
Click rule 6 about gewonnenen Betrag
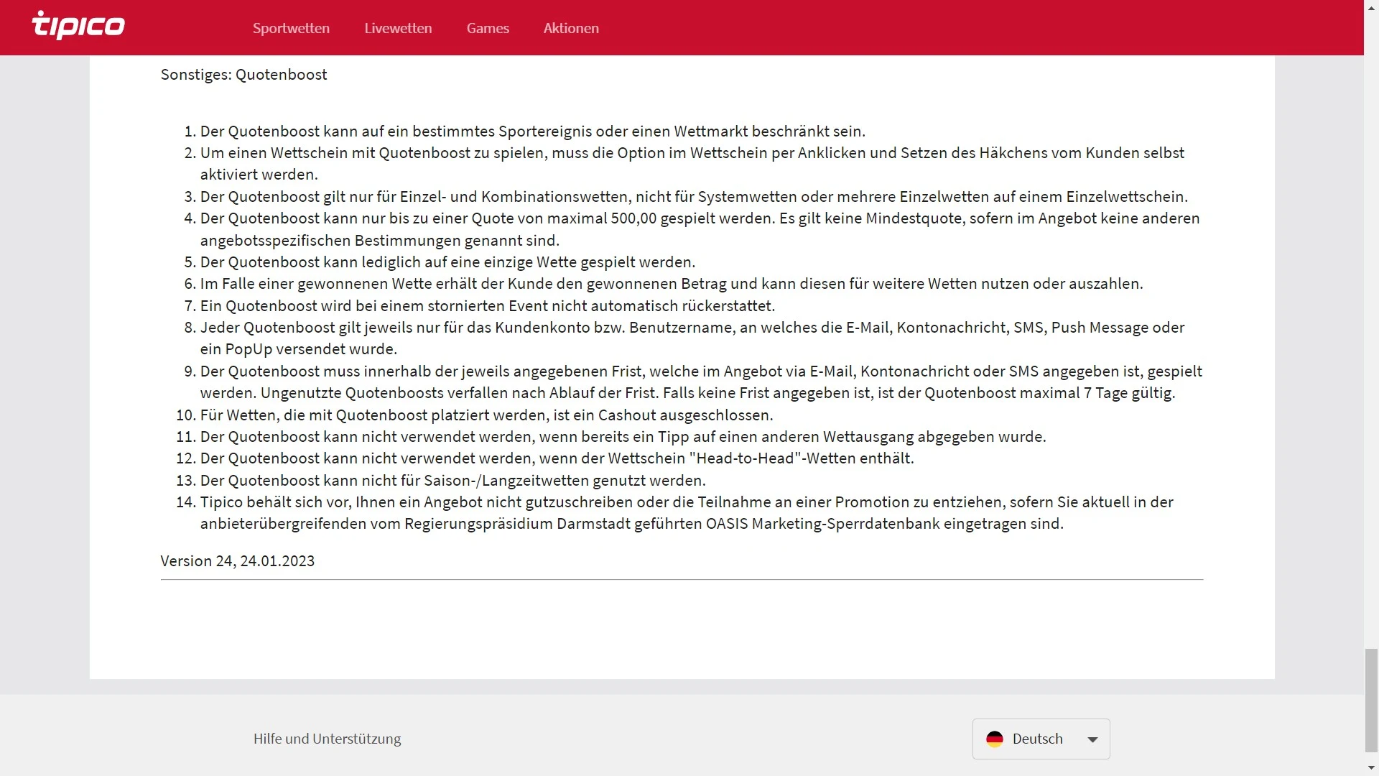pos(672,284)
